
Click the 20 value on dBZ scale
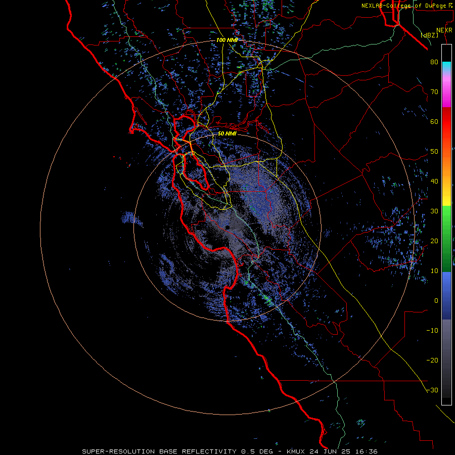(434, 241)
